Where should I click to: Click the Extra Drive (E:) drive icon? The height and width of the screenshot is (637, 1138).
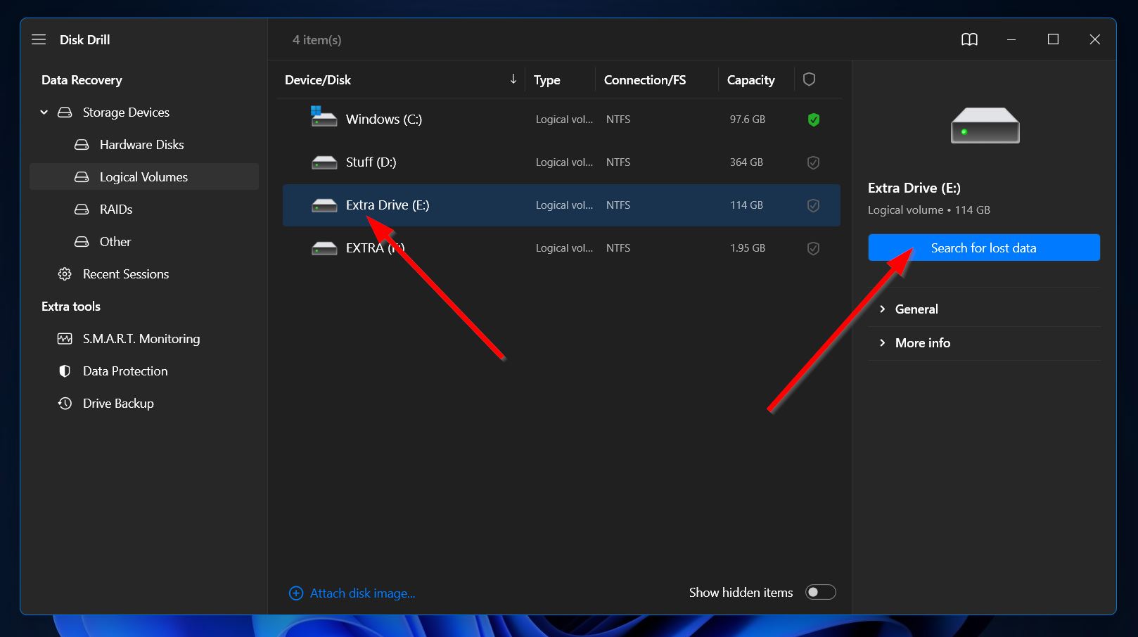[324, 205]
